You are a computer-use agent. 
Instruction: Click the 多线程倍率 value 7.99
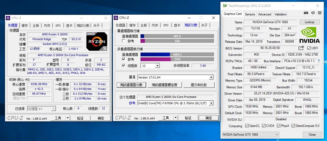click(x=203, y=66)
